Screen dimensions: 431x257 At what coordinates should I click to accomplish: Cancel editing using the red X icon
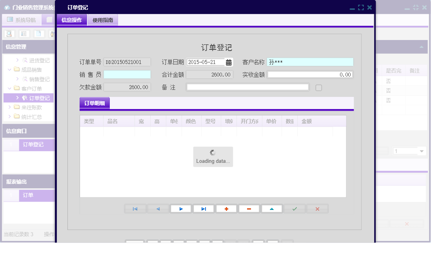tap(317, 208)
